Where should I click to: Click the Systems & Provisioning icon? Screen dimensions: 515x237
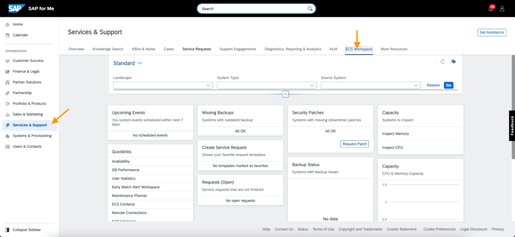[8, 136]
